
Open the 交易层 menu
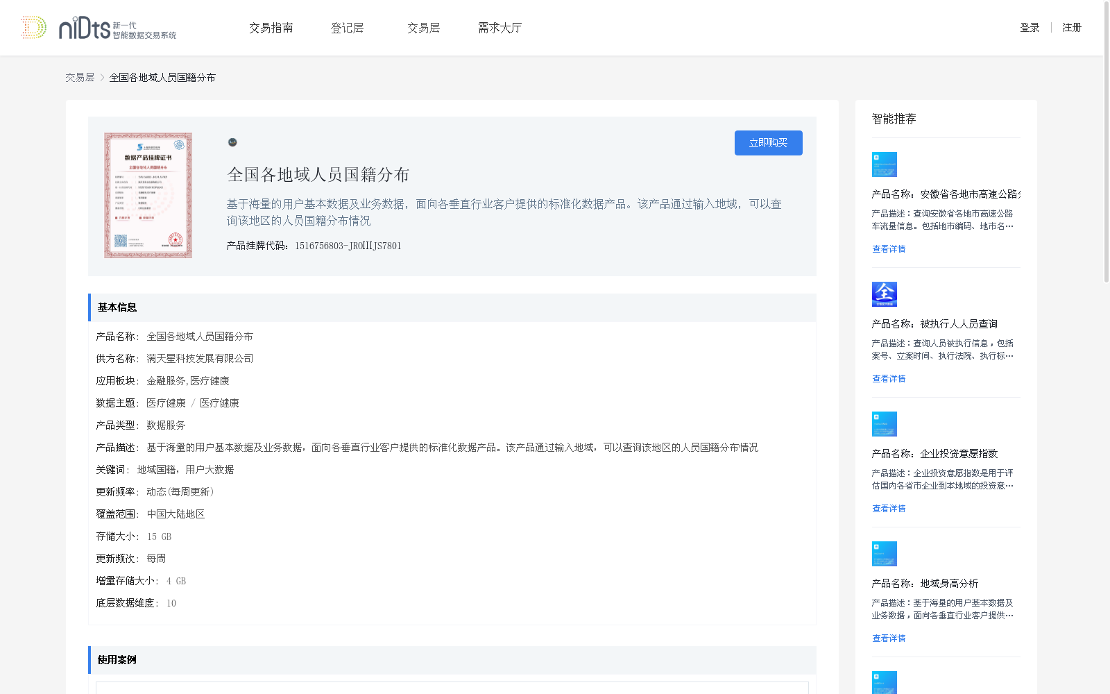[x=424, y=28]
